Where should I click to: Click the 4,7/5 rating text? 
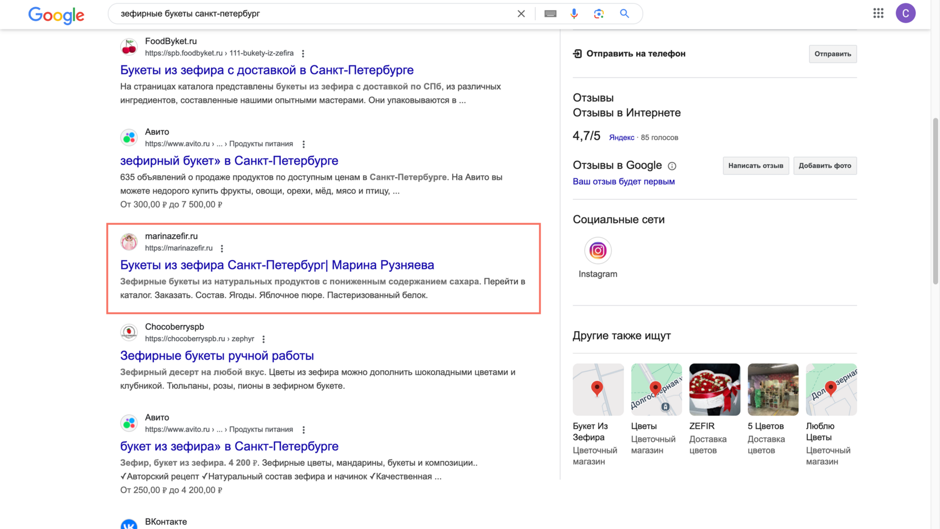pyautogui.click(x=586, y=136)
